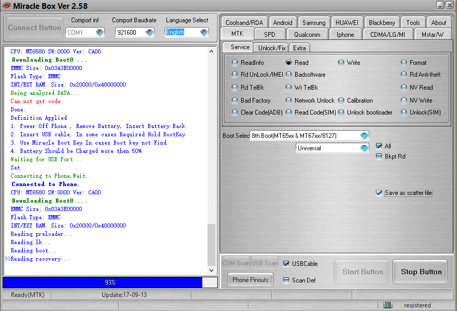Open the Unlock/Fix sub-tab
The width and height of the screenshot is (457, 311).
pos(272,48)
